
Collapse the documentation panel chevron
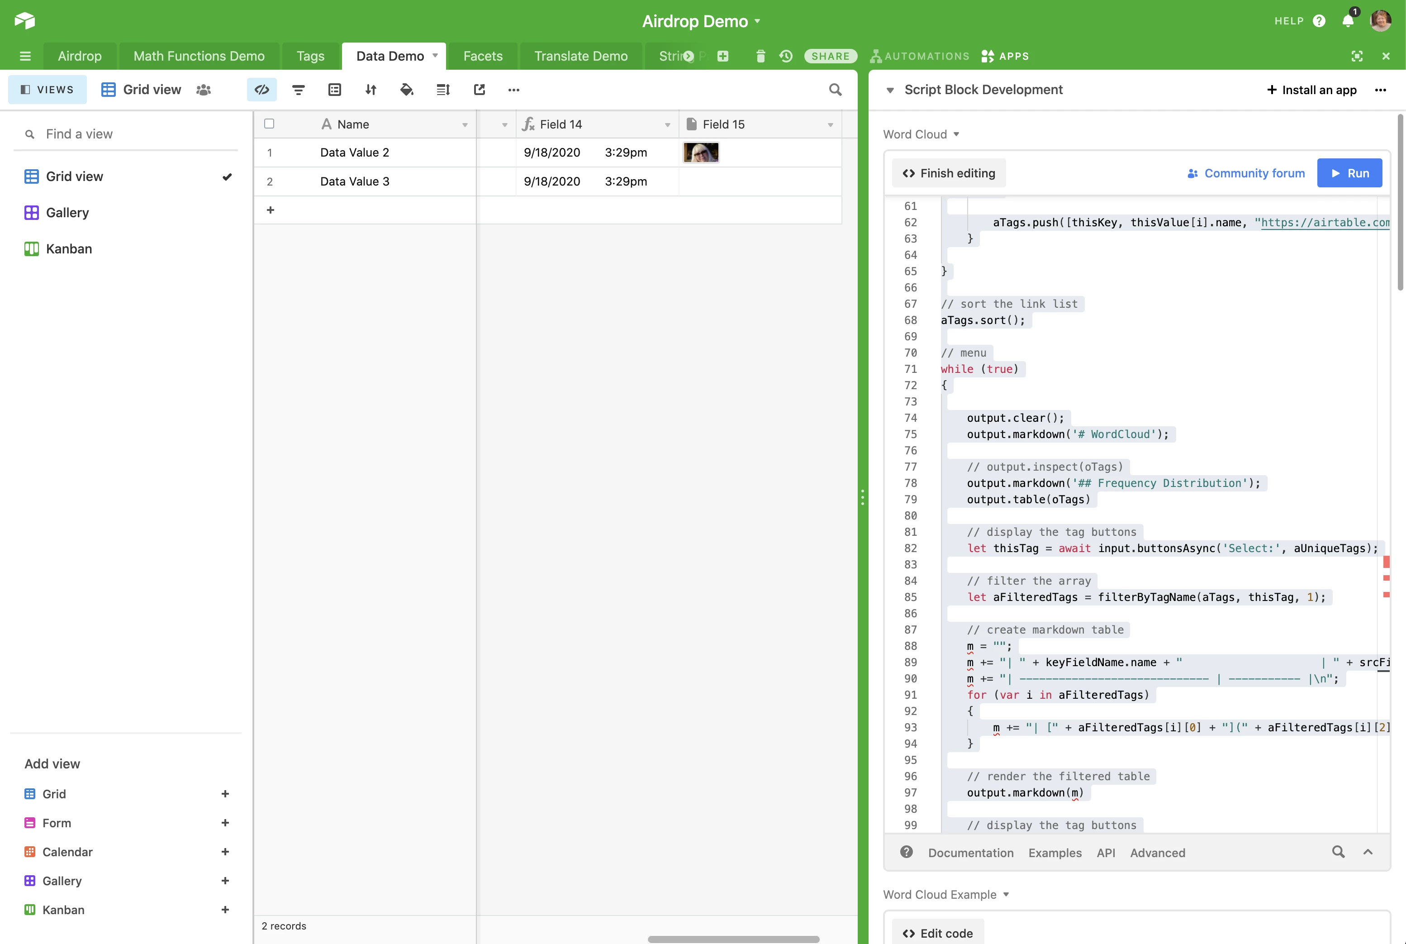(x=1368, y=852)
